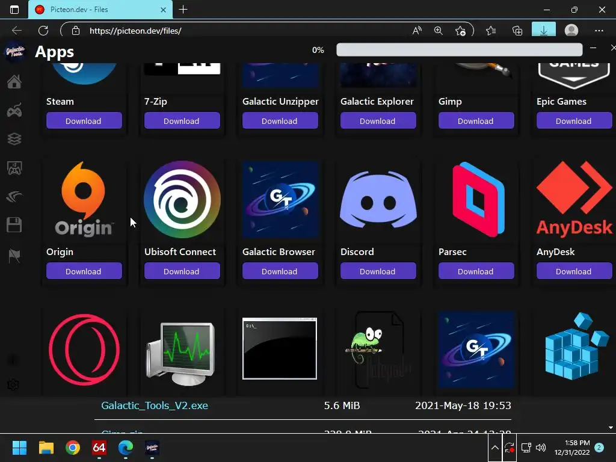
Task: Select the floppy disk save sidebar icon
Action: (14, 225)
